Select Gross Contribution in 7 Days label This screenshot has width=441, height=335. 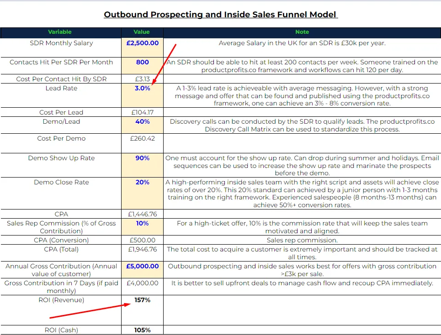[x=61, y=287]
